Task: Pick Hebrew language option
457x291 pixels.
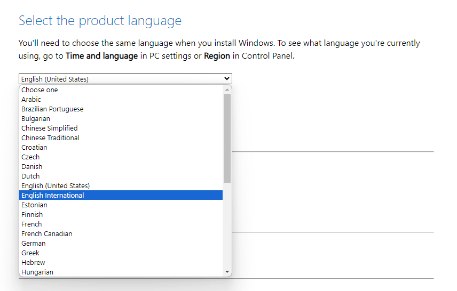Action: [121, 263]
